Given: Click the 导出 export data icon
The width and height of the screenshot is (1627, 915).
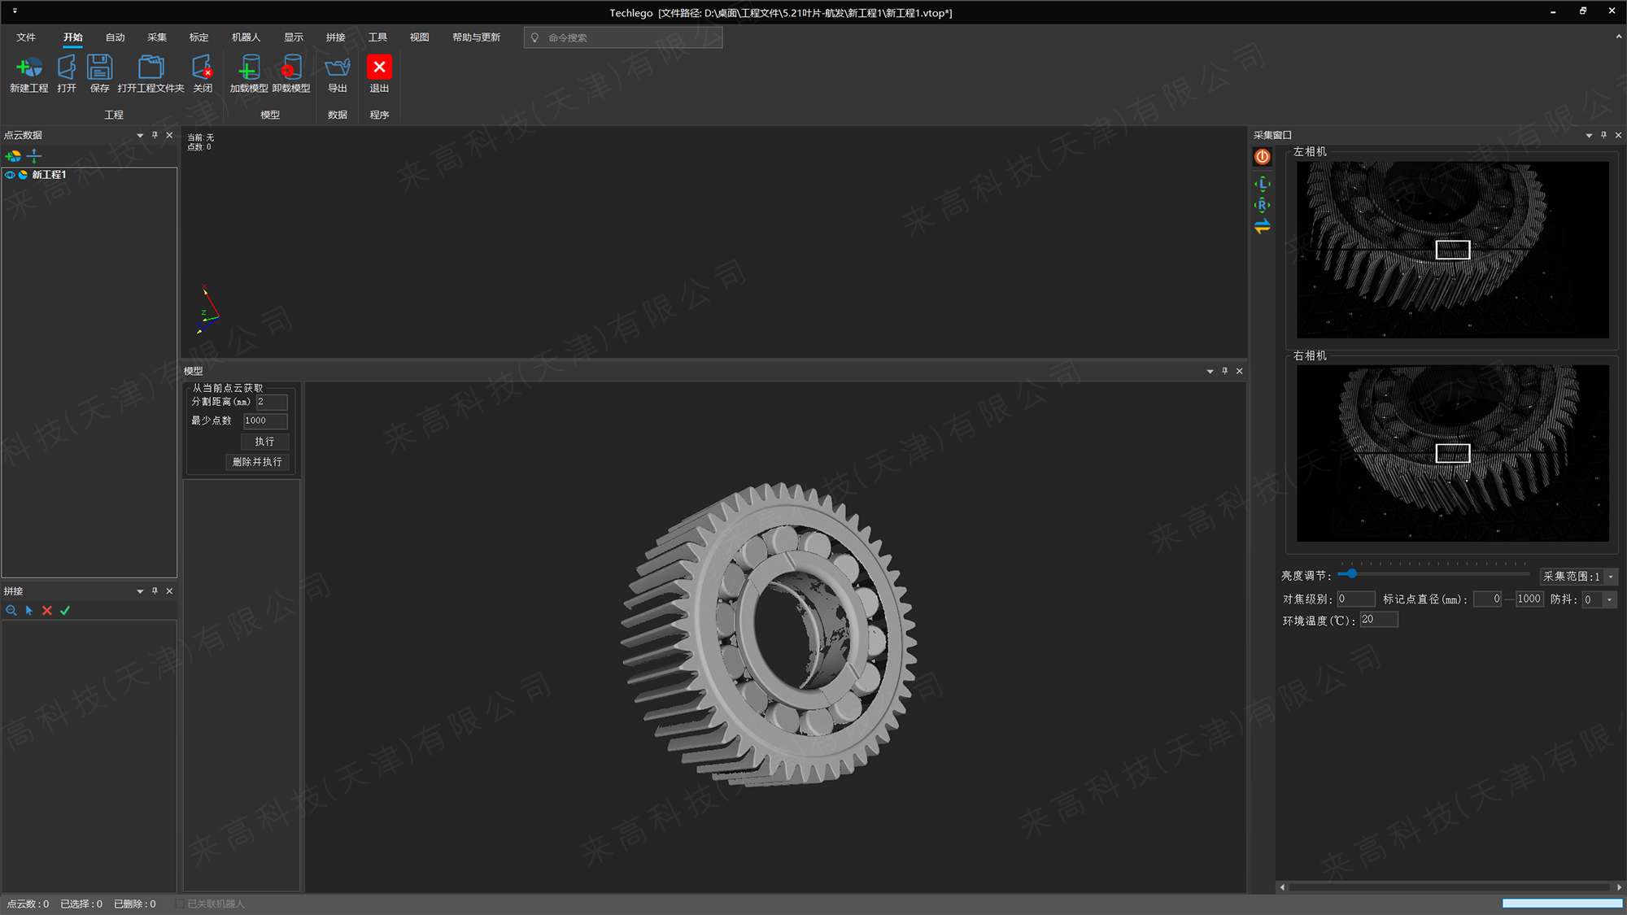Looking at the screenshot, I should coord(337,68).
